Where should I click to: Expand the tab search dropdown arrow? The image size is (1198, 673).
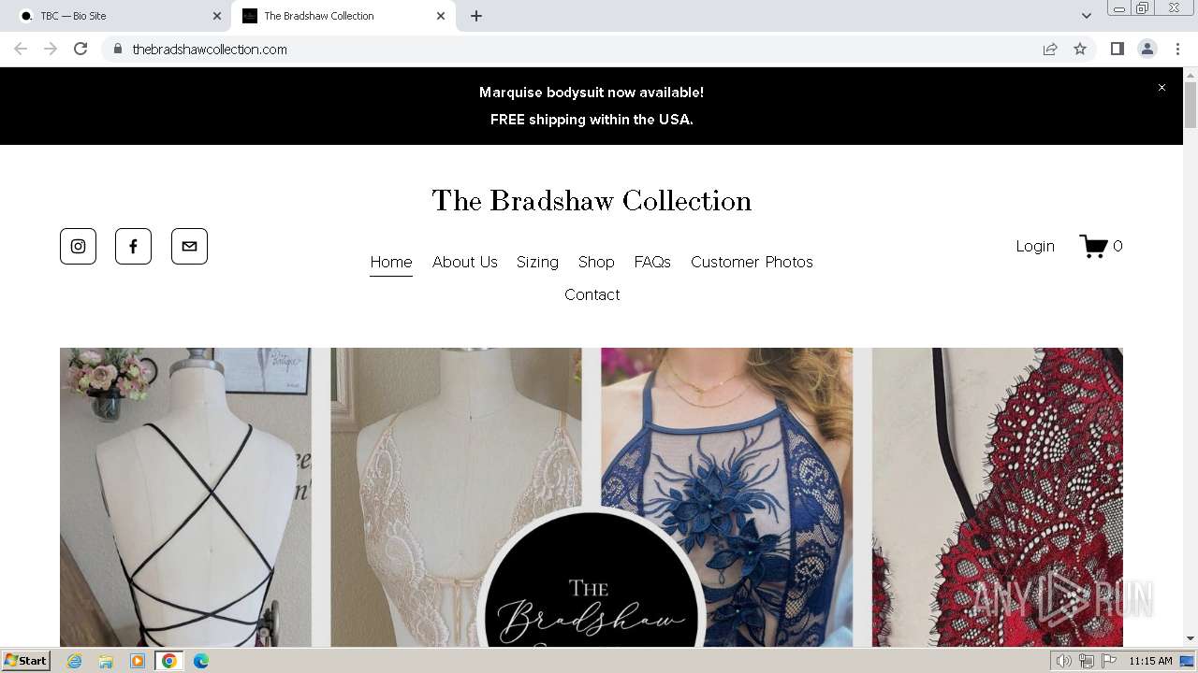(1086, 16)
